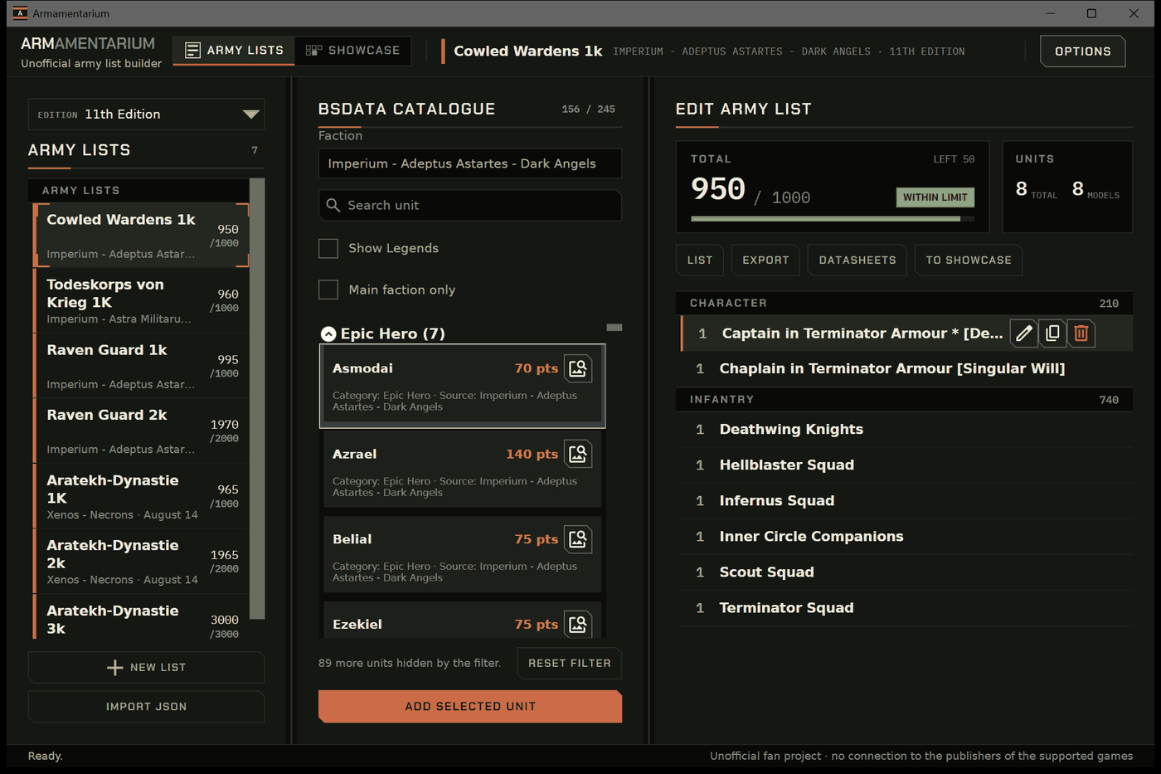The width and height of the screenshot is (1161, 774).
Task: Select the Hellblaster Squad row
Action: click(x=906, y=465)
